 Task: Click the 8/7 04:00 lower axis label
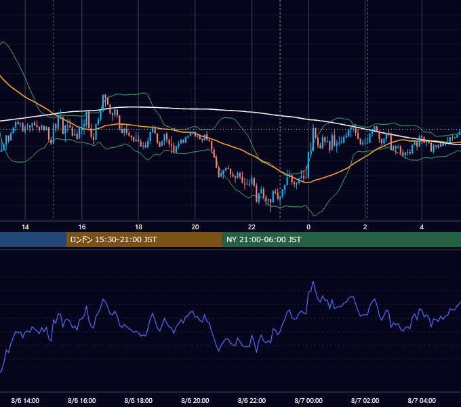click(x=422, y=400)
